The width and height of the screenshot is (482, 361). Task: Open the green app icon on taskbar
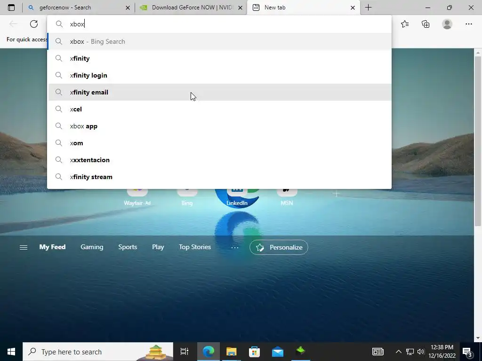[x=300, y=352]
